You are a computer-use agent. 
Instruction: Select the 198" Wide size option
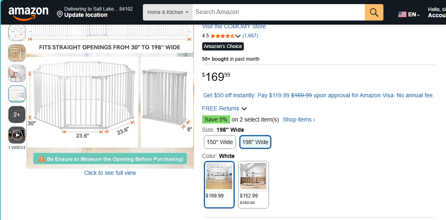click(255, 142)
